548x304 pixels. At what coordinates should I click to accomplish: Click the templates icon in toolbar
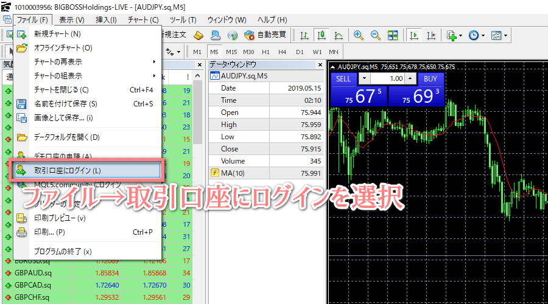[x=496, y=35]
